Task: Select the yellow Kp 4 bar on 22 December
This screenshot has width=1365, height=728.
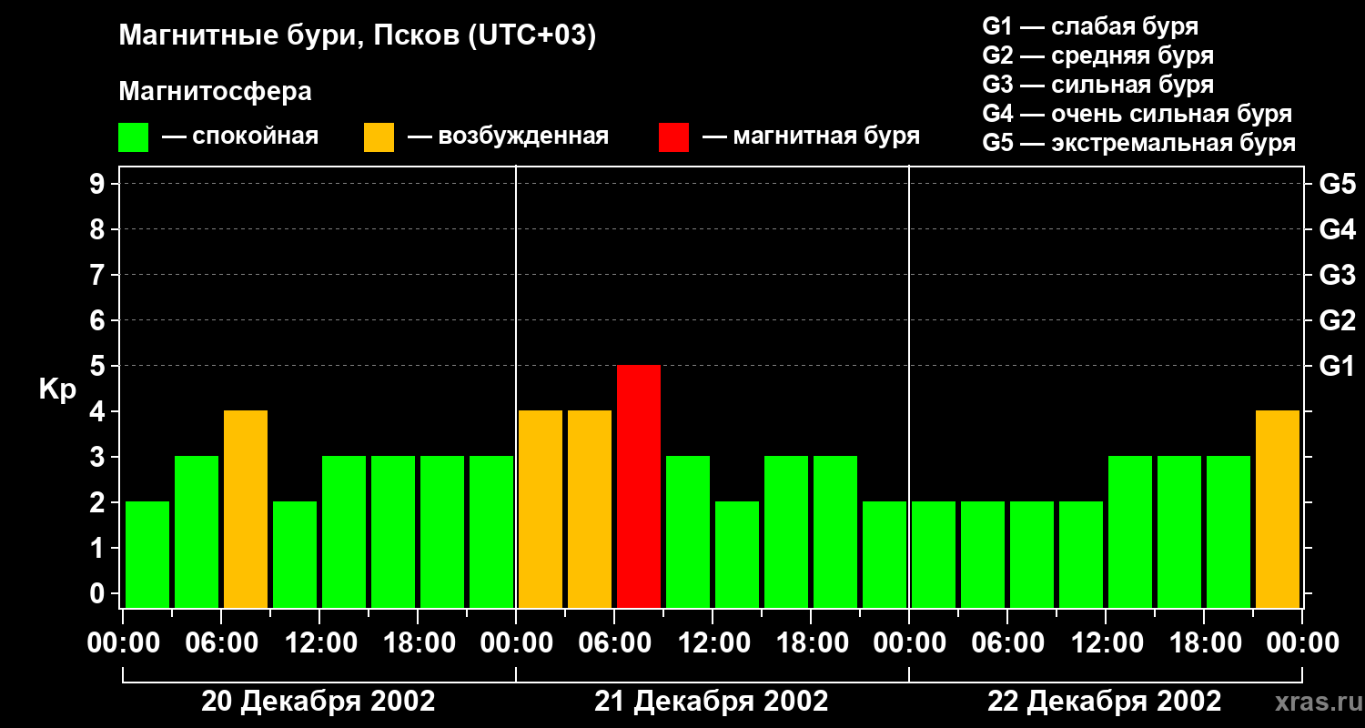Action: pyautogui.click(x=1278, y=509)
